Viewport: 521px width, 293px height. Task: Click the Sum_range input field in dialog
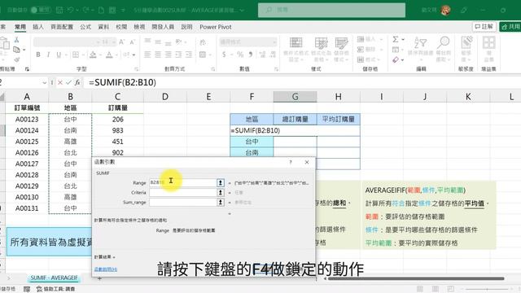[182, 202]
